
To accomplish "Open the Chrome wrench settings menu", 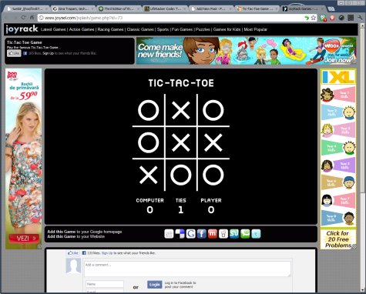I will coord(360,18).
